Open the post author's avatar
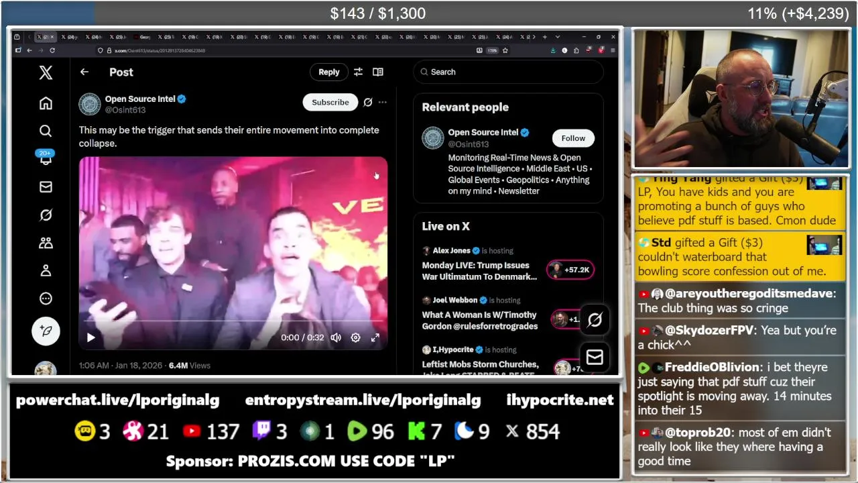858x483 pixels. pyautogui.click(x=90, y=104)
